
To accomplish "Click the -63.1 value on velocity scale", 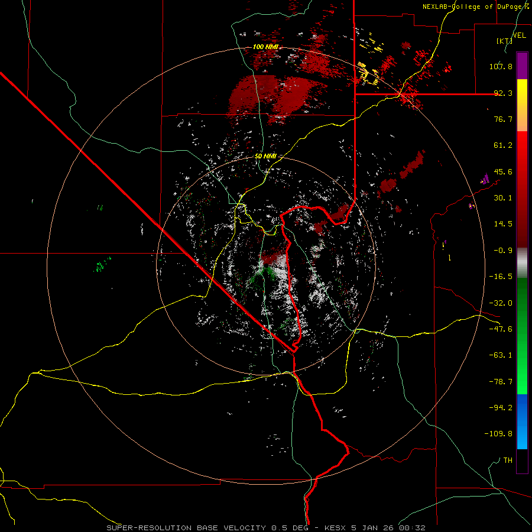I will tap(501, 355).
